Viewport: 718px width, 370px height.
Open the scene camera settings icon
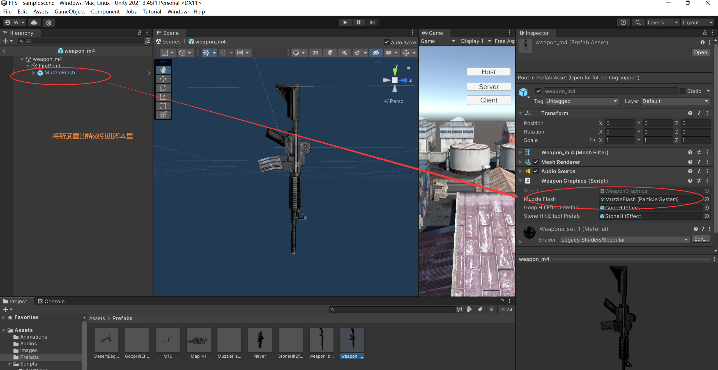point(389,53)
